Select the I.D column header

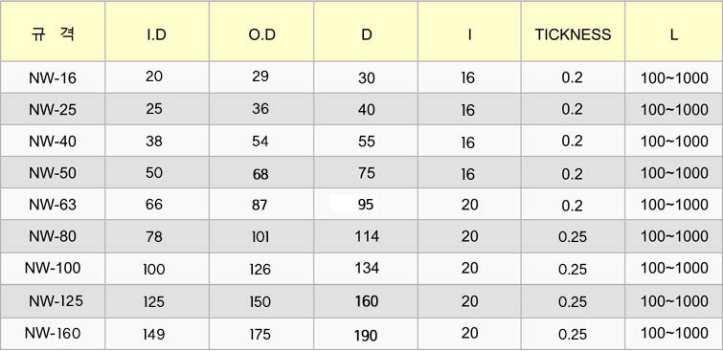pyautogui.click(x=156, y=35)
